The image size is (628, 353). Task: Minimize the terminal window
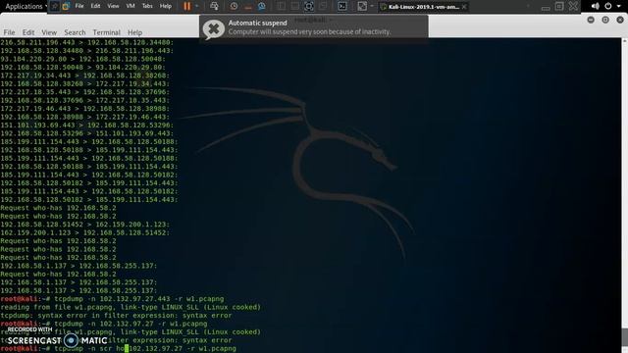pos(591,20)
